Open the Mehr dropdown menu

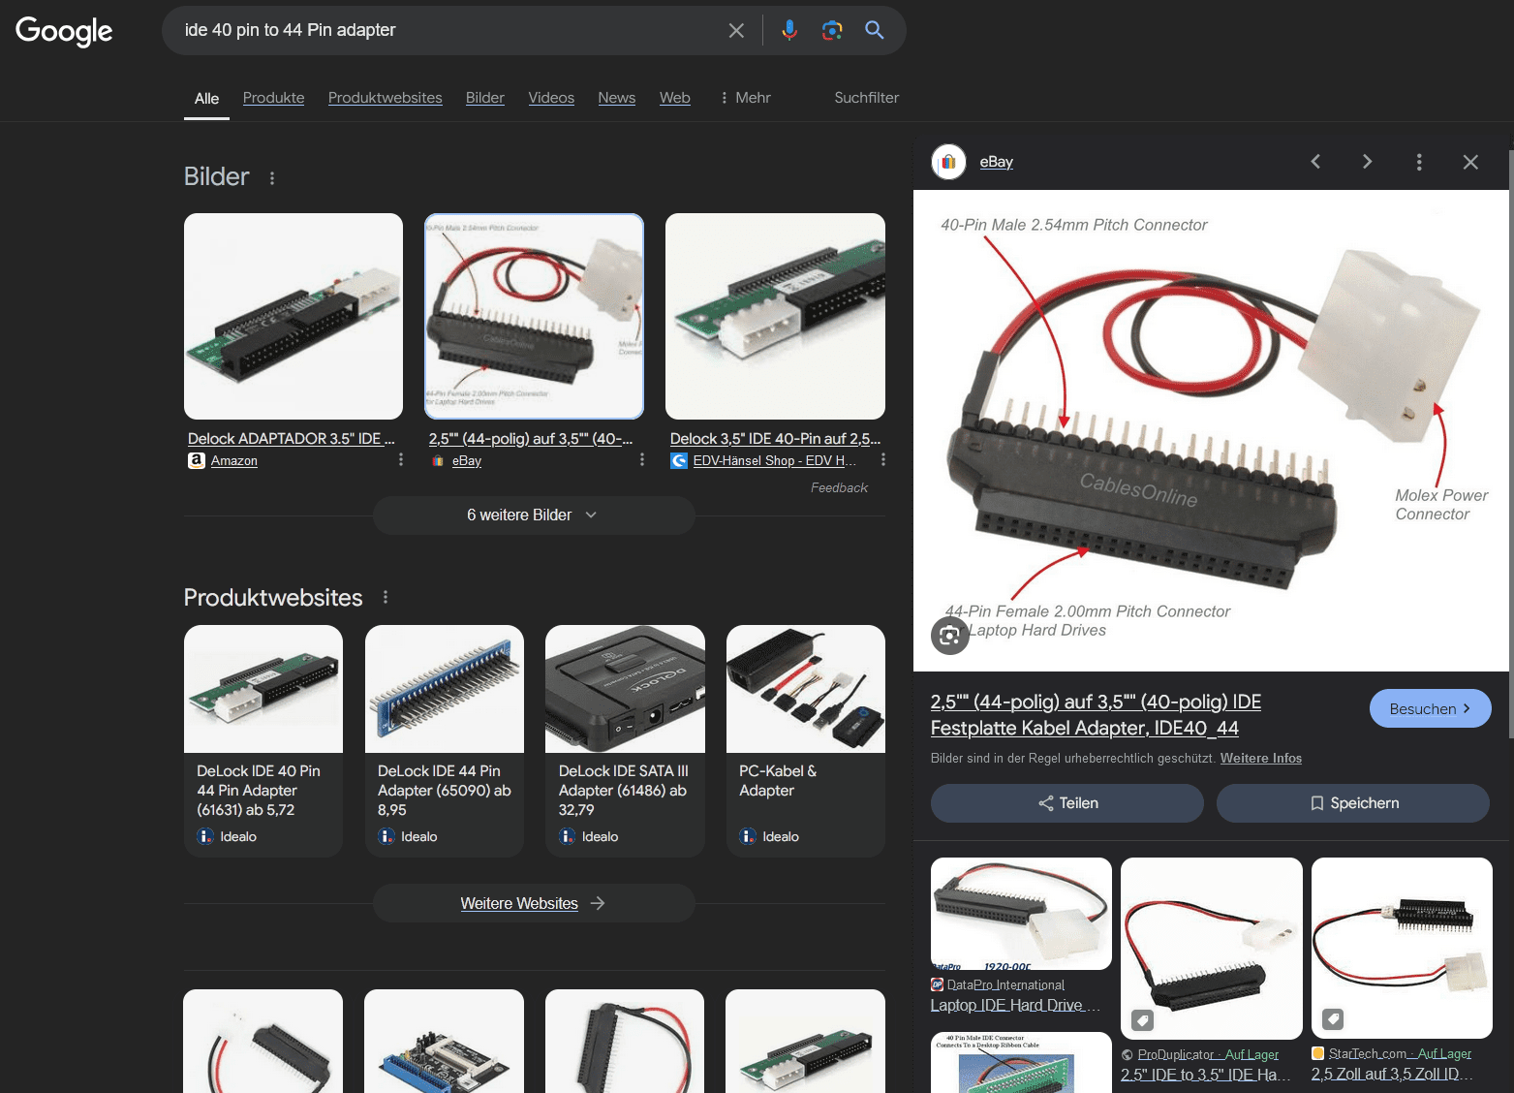point(745,98)
